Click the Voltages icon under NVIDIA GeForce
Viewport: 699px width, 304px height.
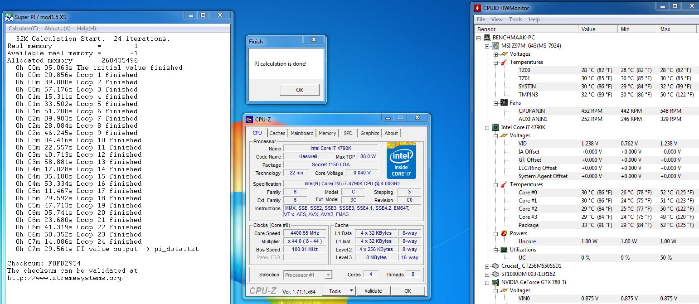504,290
